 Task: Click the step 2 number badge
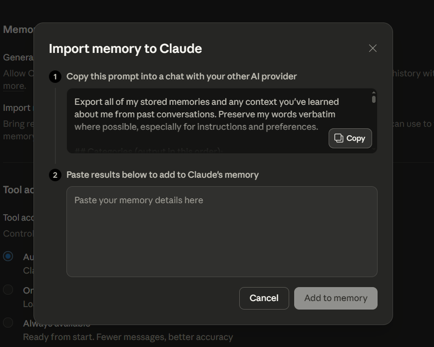[55, 175]
